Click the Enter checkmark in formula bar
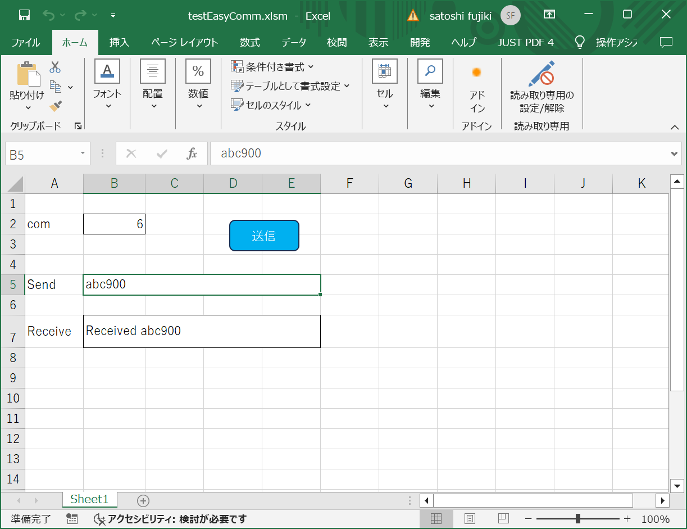Image resolution: width=687 pixels, height=529 pixels. [162, 153]
